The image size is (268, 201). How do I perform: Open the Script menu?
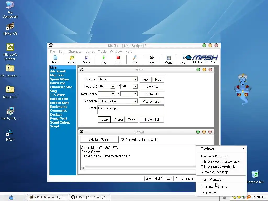pos(90,52)
